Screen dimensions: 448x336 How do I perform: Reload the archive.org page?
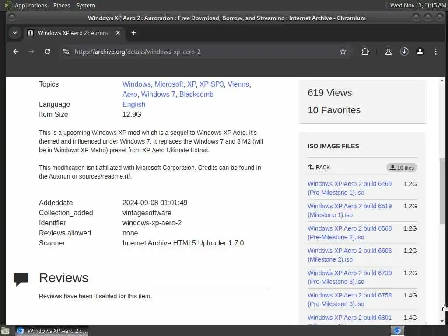[x=47, y=52]
